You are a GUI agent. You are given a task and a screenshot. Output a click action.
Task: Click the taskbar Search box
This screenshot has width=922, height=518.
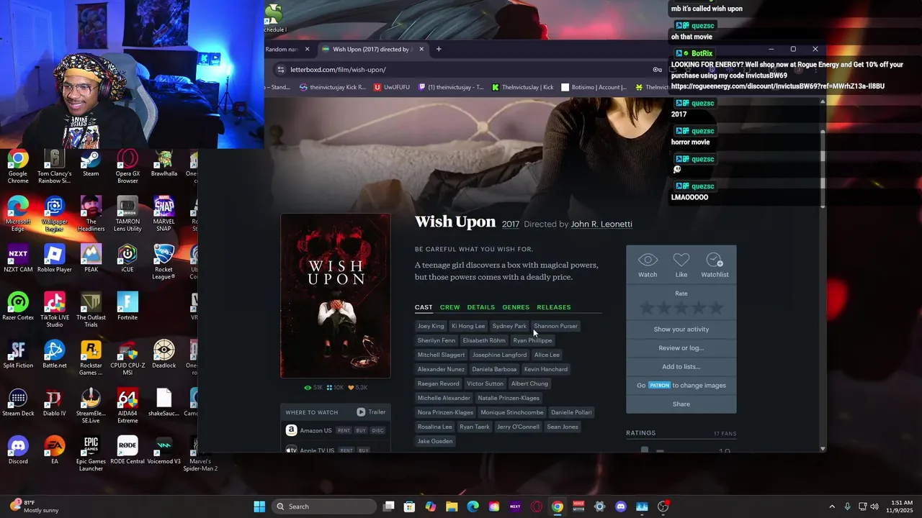tap(326, 506)
